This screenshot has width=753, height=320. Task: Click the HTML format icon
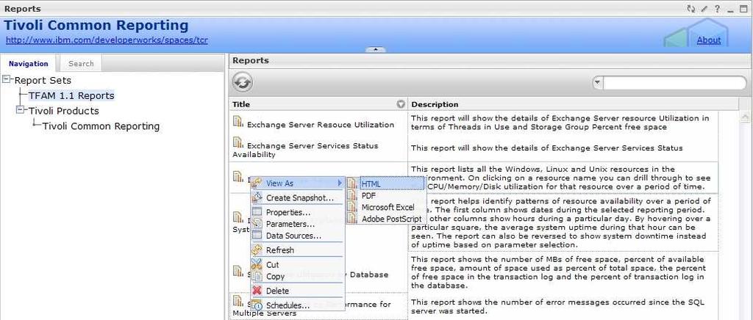click(x=353, y=183)
